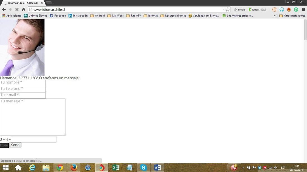Click the Send button

point(15,145)
